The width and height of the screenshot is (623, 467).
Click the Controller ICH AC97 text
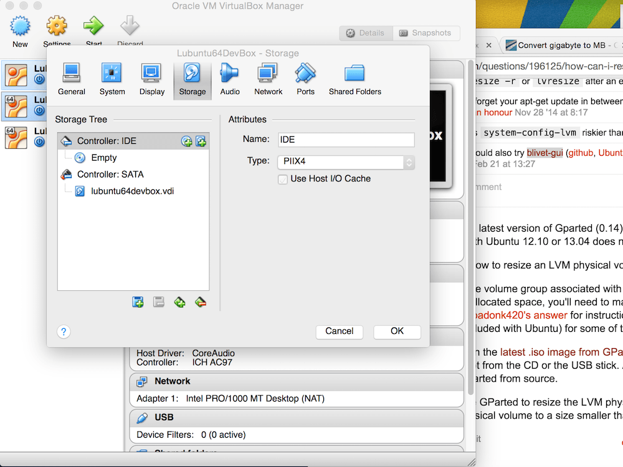[x=184, y=362]
